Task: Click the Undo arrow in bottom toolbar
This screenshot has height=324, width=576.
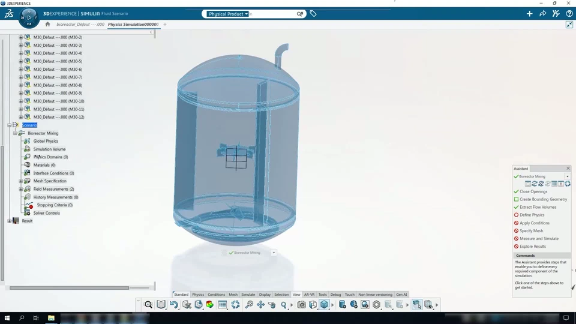Action: 174,305
